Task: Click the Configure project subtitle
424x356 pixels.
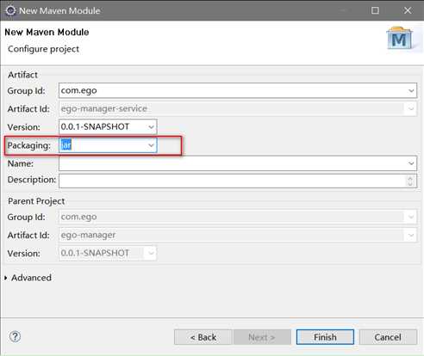Action: click(43, 49)
